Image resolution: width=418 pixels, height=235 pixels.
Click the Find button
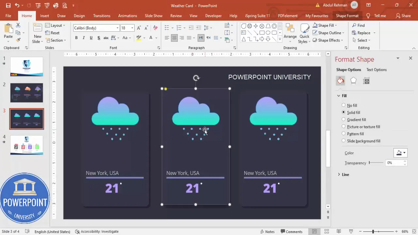(358, 25)
